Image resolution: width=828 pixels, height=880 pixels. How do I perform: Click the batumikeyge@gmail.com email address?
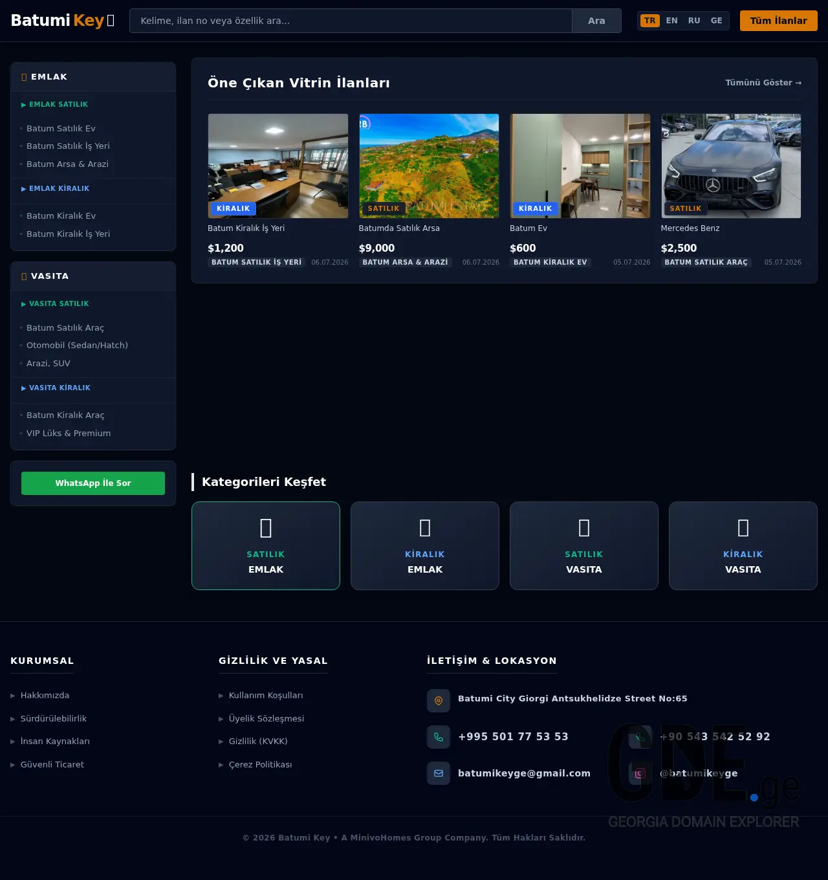[524, 773]
